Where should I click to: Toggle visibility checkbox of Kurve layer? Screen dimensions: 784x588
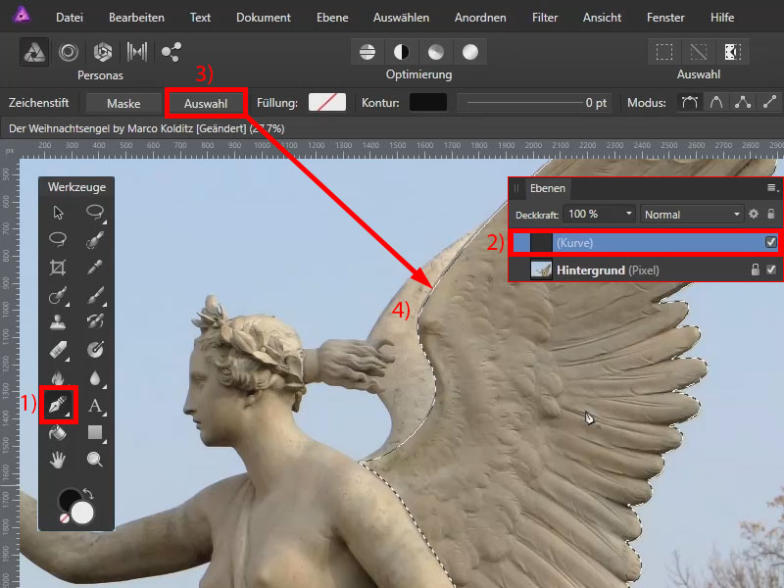coord(771,242)
